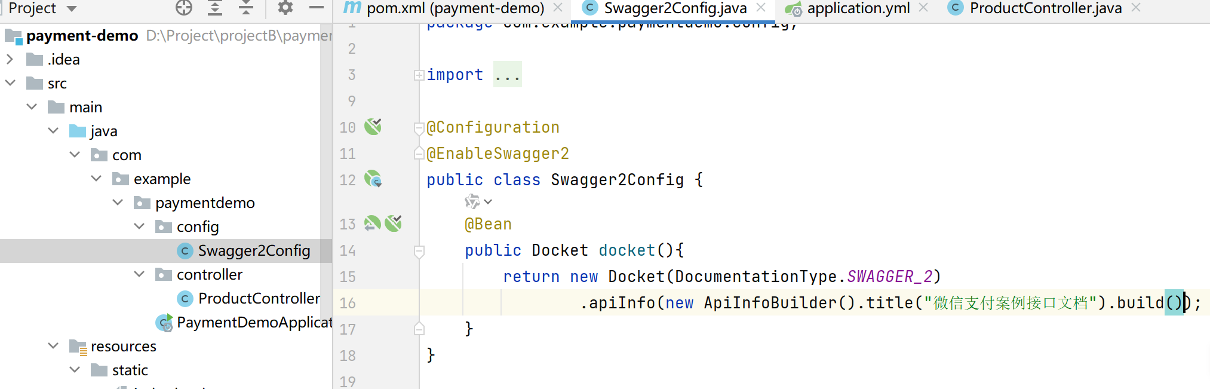Click fold end marker at line 17
Viewport: 1210px width, 389px height.
(x=419, y=329)
